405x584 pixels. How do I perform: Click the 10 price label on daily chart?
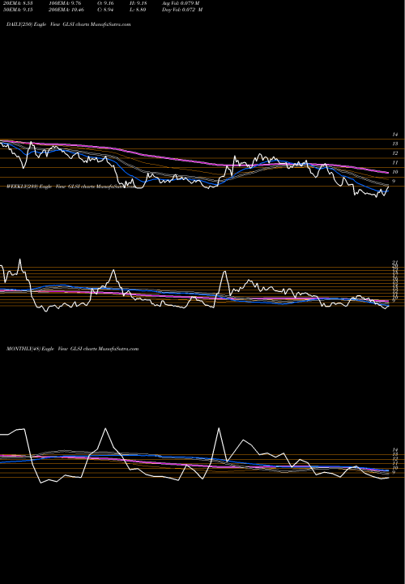click(395, 172)
